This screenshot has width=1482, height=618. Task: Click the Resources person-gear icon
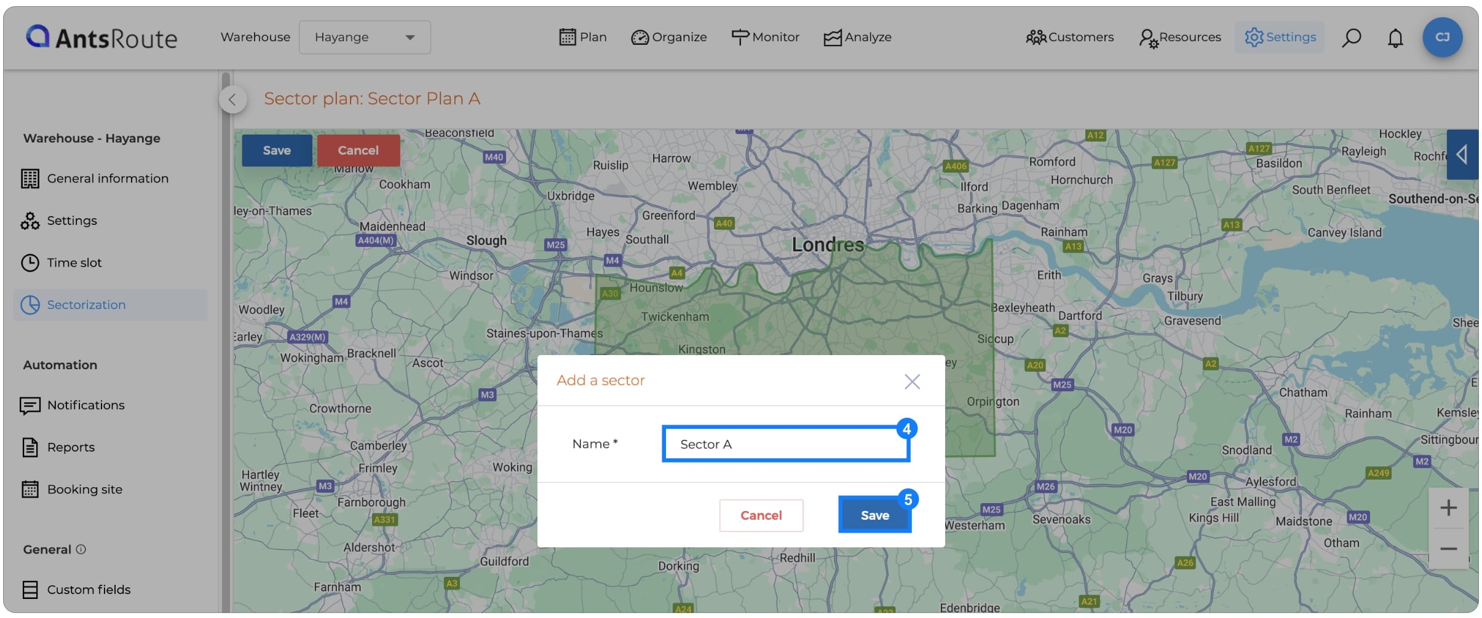[1148, 39]
